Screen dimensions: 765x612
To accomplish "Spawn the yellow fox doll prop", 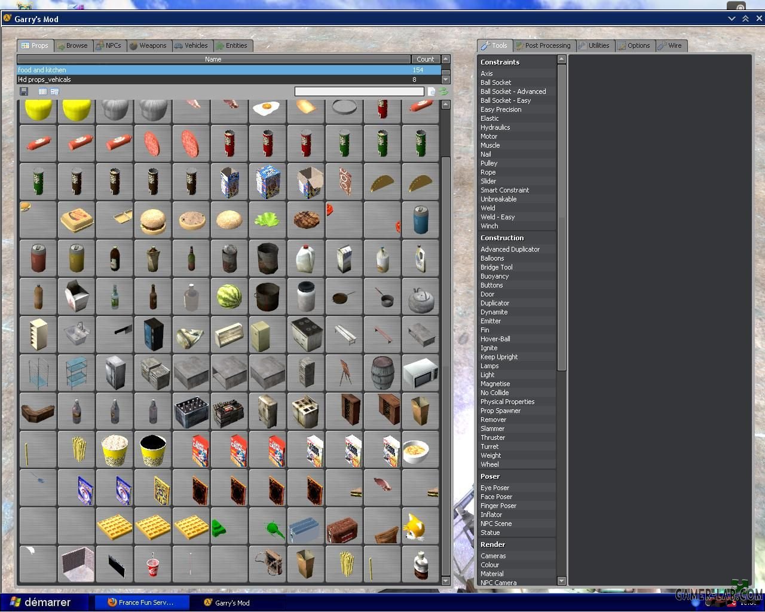I will (x=420, y=526).
